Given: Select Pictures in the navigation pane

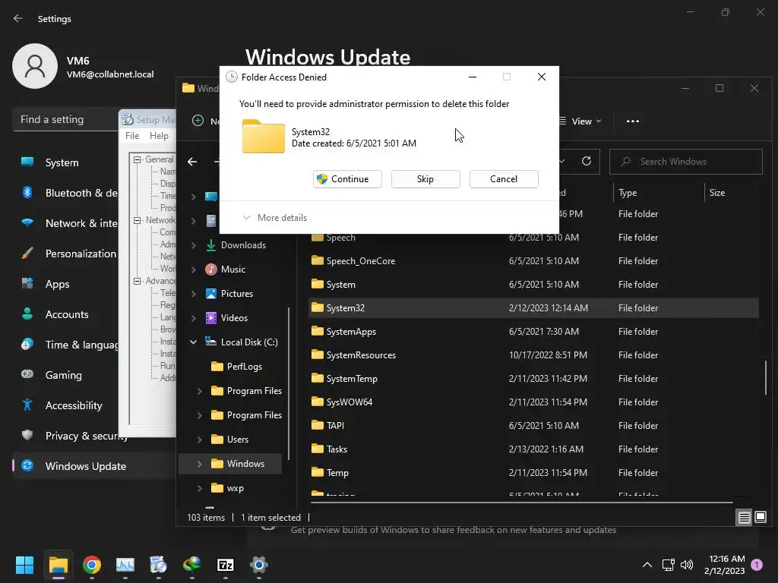Looking at the screenshot, I should tap(237, 294).
